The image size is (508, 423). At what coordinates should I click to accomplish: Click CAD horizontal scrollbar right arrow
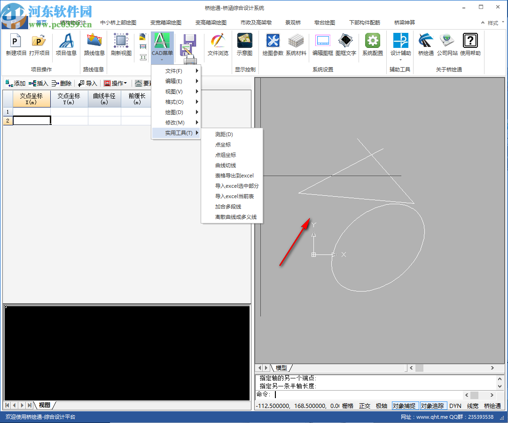pyautogui.click(x=492, y=368)
